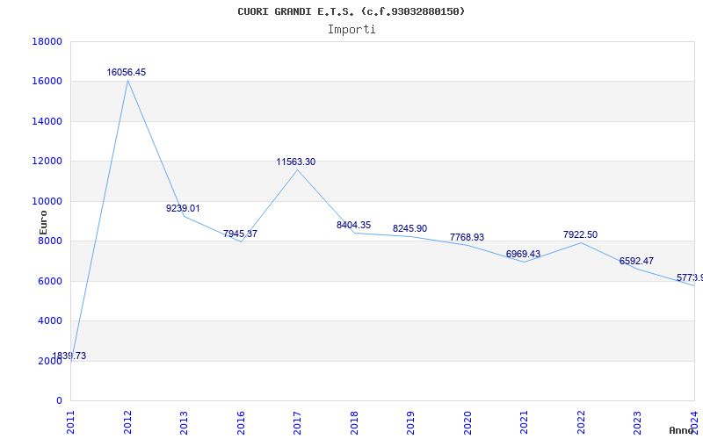Click the 2020 x-axis label

click(x=467, y=422)
